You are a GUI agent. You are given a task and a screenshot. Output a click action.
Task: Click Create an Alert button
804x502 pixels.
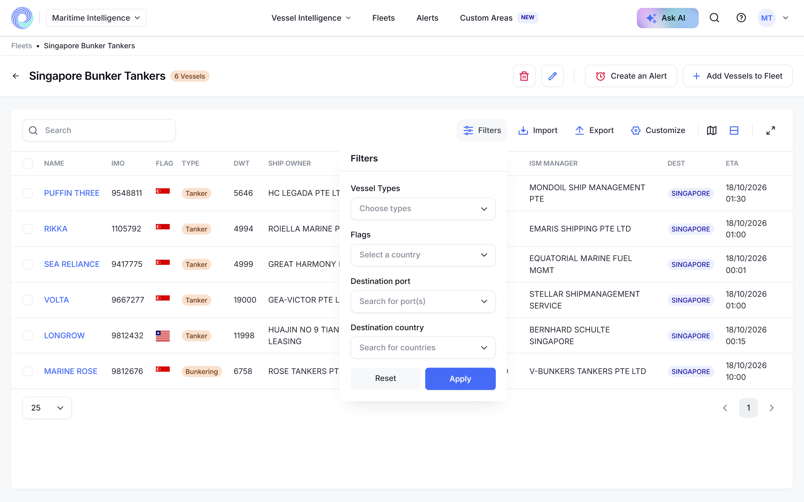[631, 76]
